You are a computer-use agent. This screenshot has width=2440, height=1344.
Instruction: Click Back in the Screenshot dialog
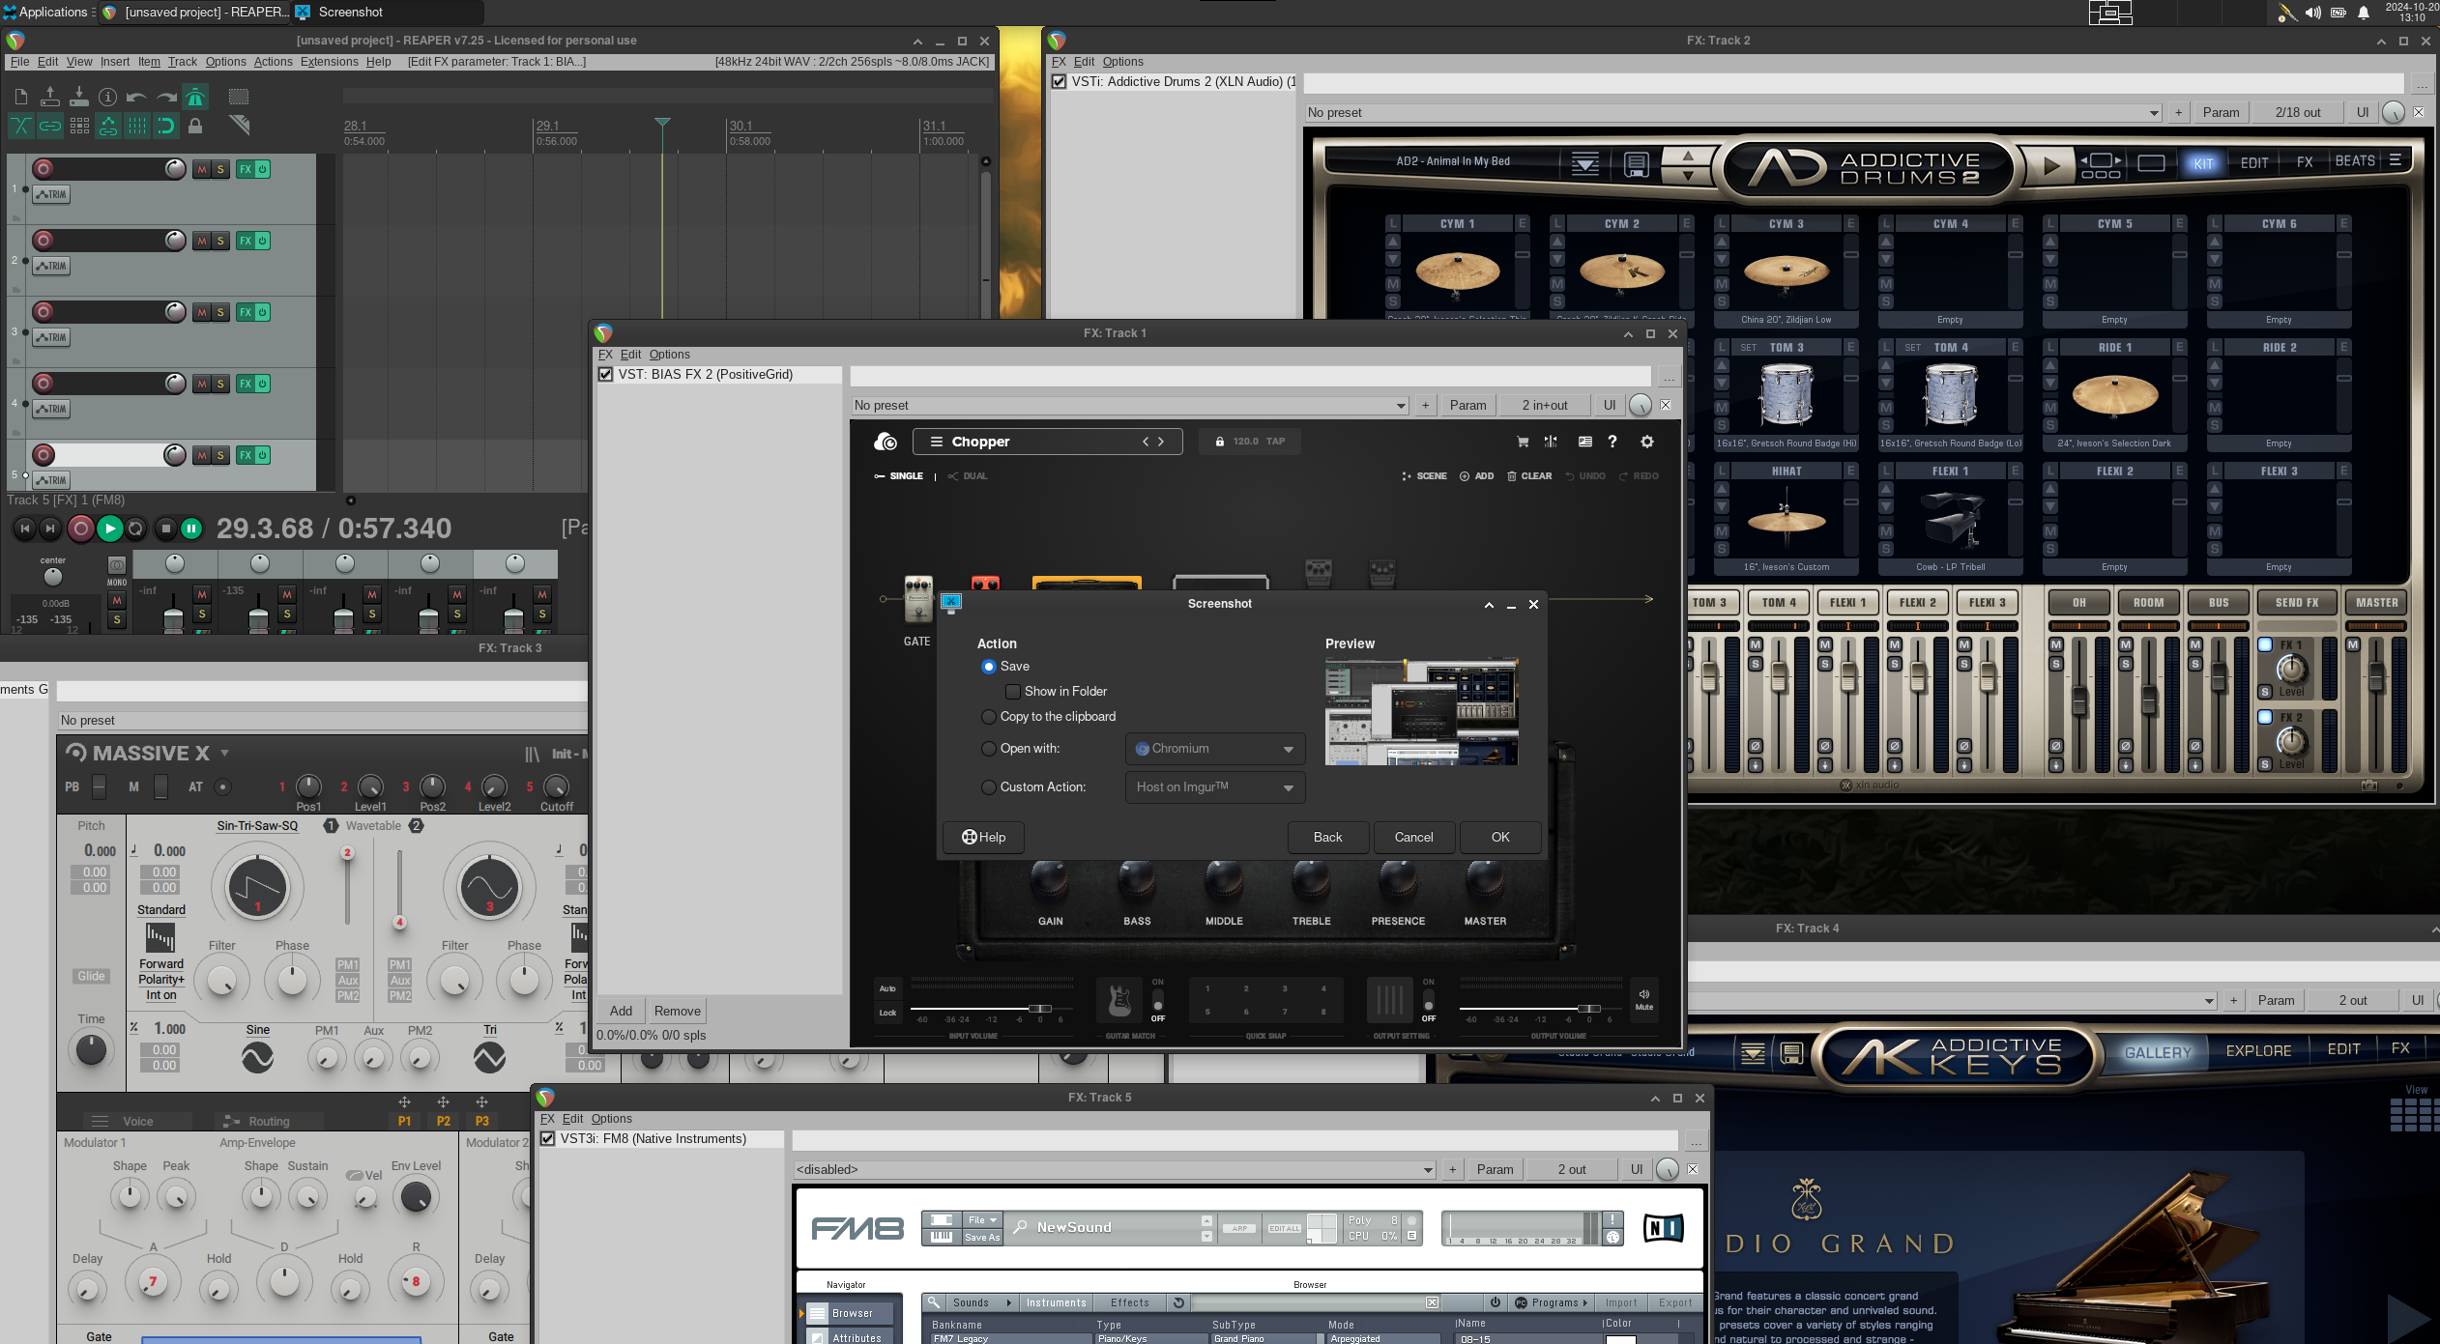1327,838
